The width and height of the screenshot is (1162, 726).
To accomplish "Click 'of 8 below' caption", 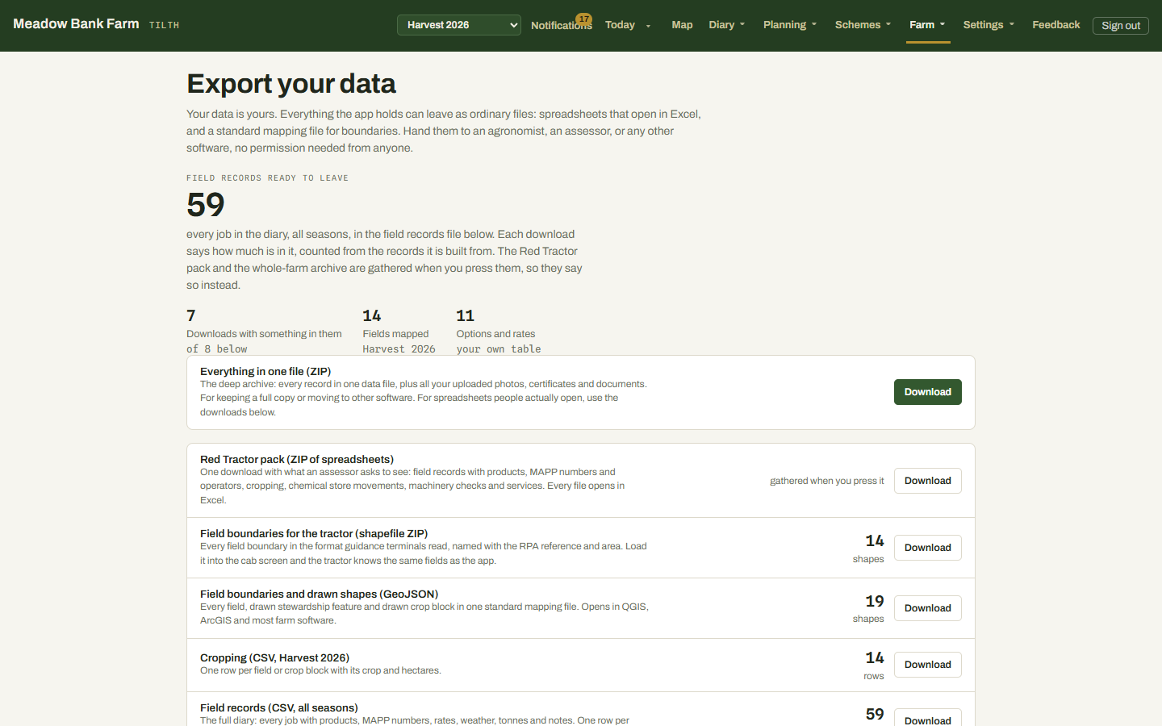I will pyautogui.click(x=217, y=349).
